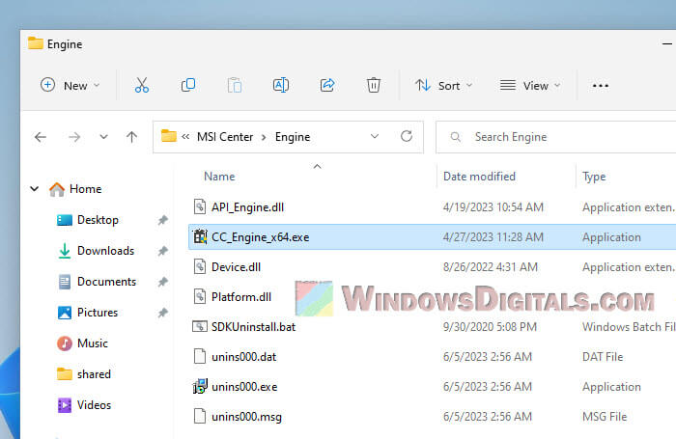This screenshot has height=439, width=676.
Task: Select Home in the navigation pane
Action: click(85, 189)
